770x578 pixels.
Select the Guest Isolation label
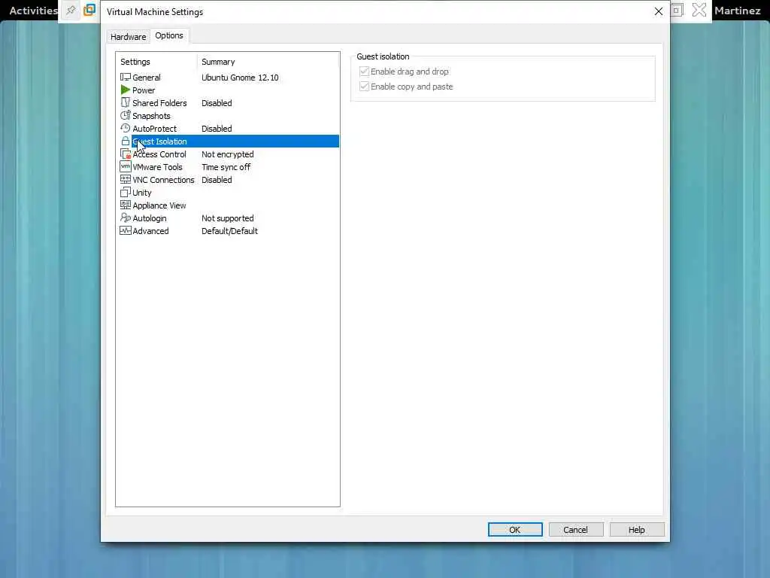pos(159,141)
